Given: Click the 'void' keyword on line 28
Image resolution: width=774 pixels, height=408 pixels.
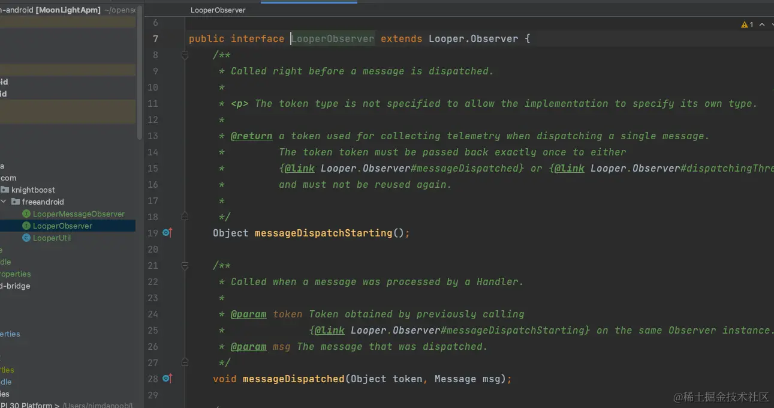Looking at the screenshot, I should coord(225,379).
